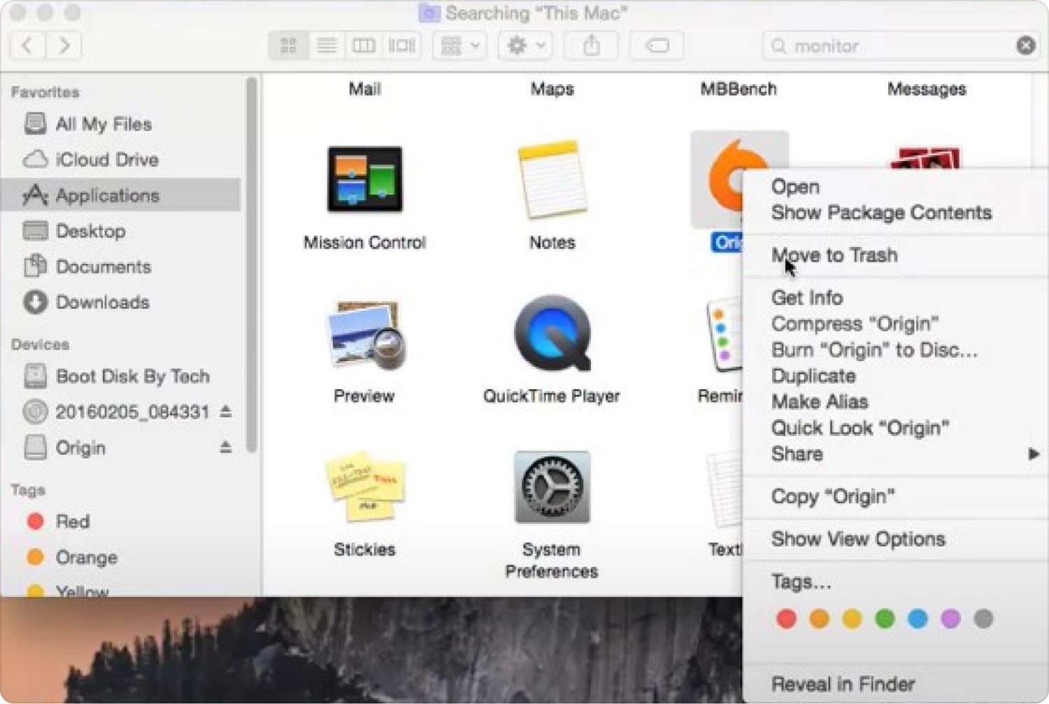The height and width of the screenshot is (704, 1049).
Task: Select Applications in sidebar
Action: (121, 195)
